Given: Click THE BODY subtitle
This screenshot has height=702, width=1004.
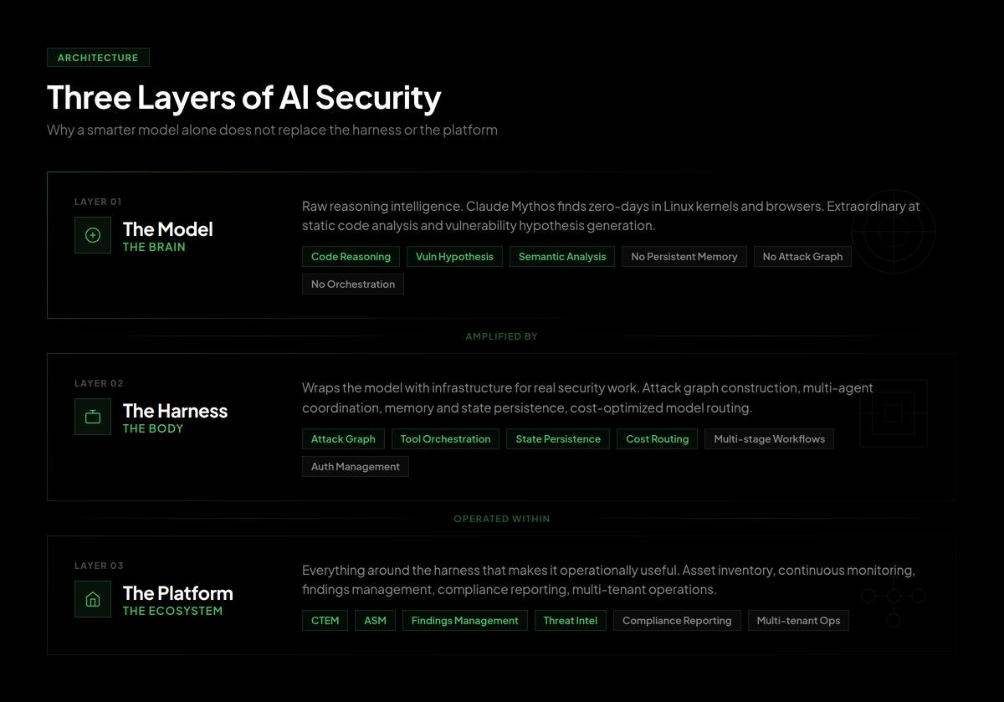Looking at the screenshot, I should pos(153,429).
